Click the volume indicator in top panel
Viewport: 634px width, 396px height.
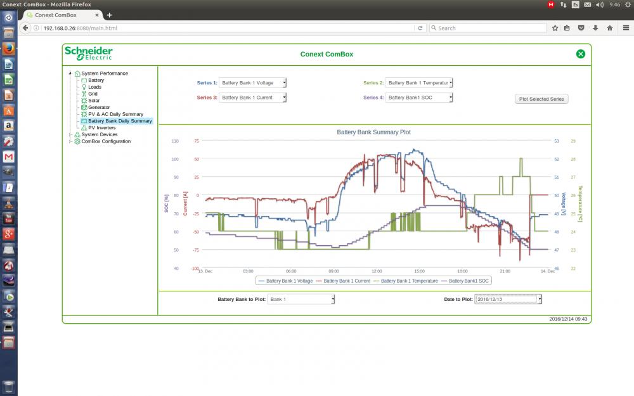coord(600,4)
